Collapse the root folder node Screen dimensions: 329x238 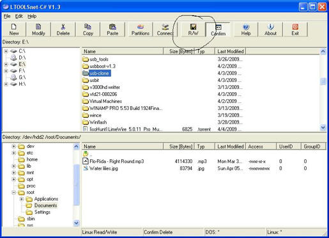pyautogui.click(x=14, y=193)
